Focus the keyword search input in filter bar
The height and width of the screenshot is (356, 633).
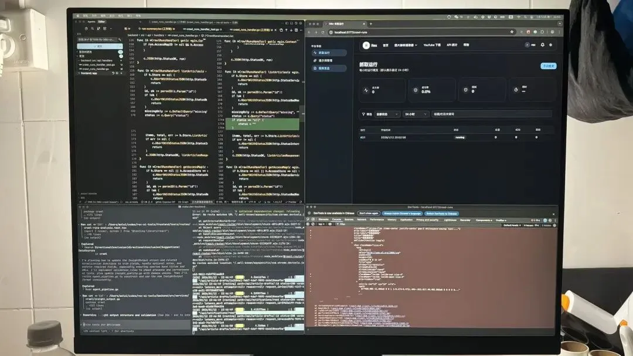(x=491, y=114)
